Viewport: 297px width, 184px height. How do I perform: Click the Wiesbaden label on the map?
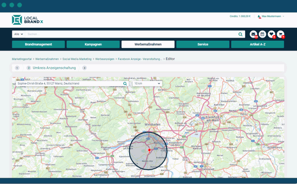(x=152, y=124)
